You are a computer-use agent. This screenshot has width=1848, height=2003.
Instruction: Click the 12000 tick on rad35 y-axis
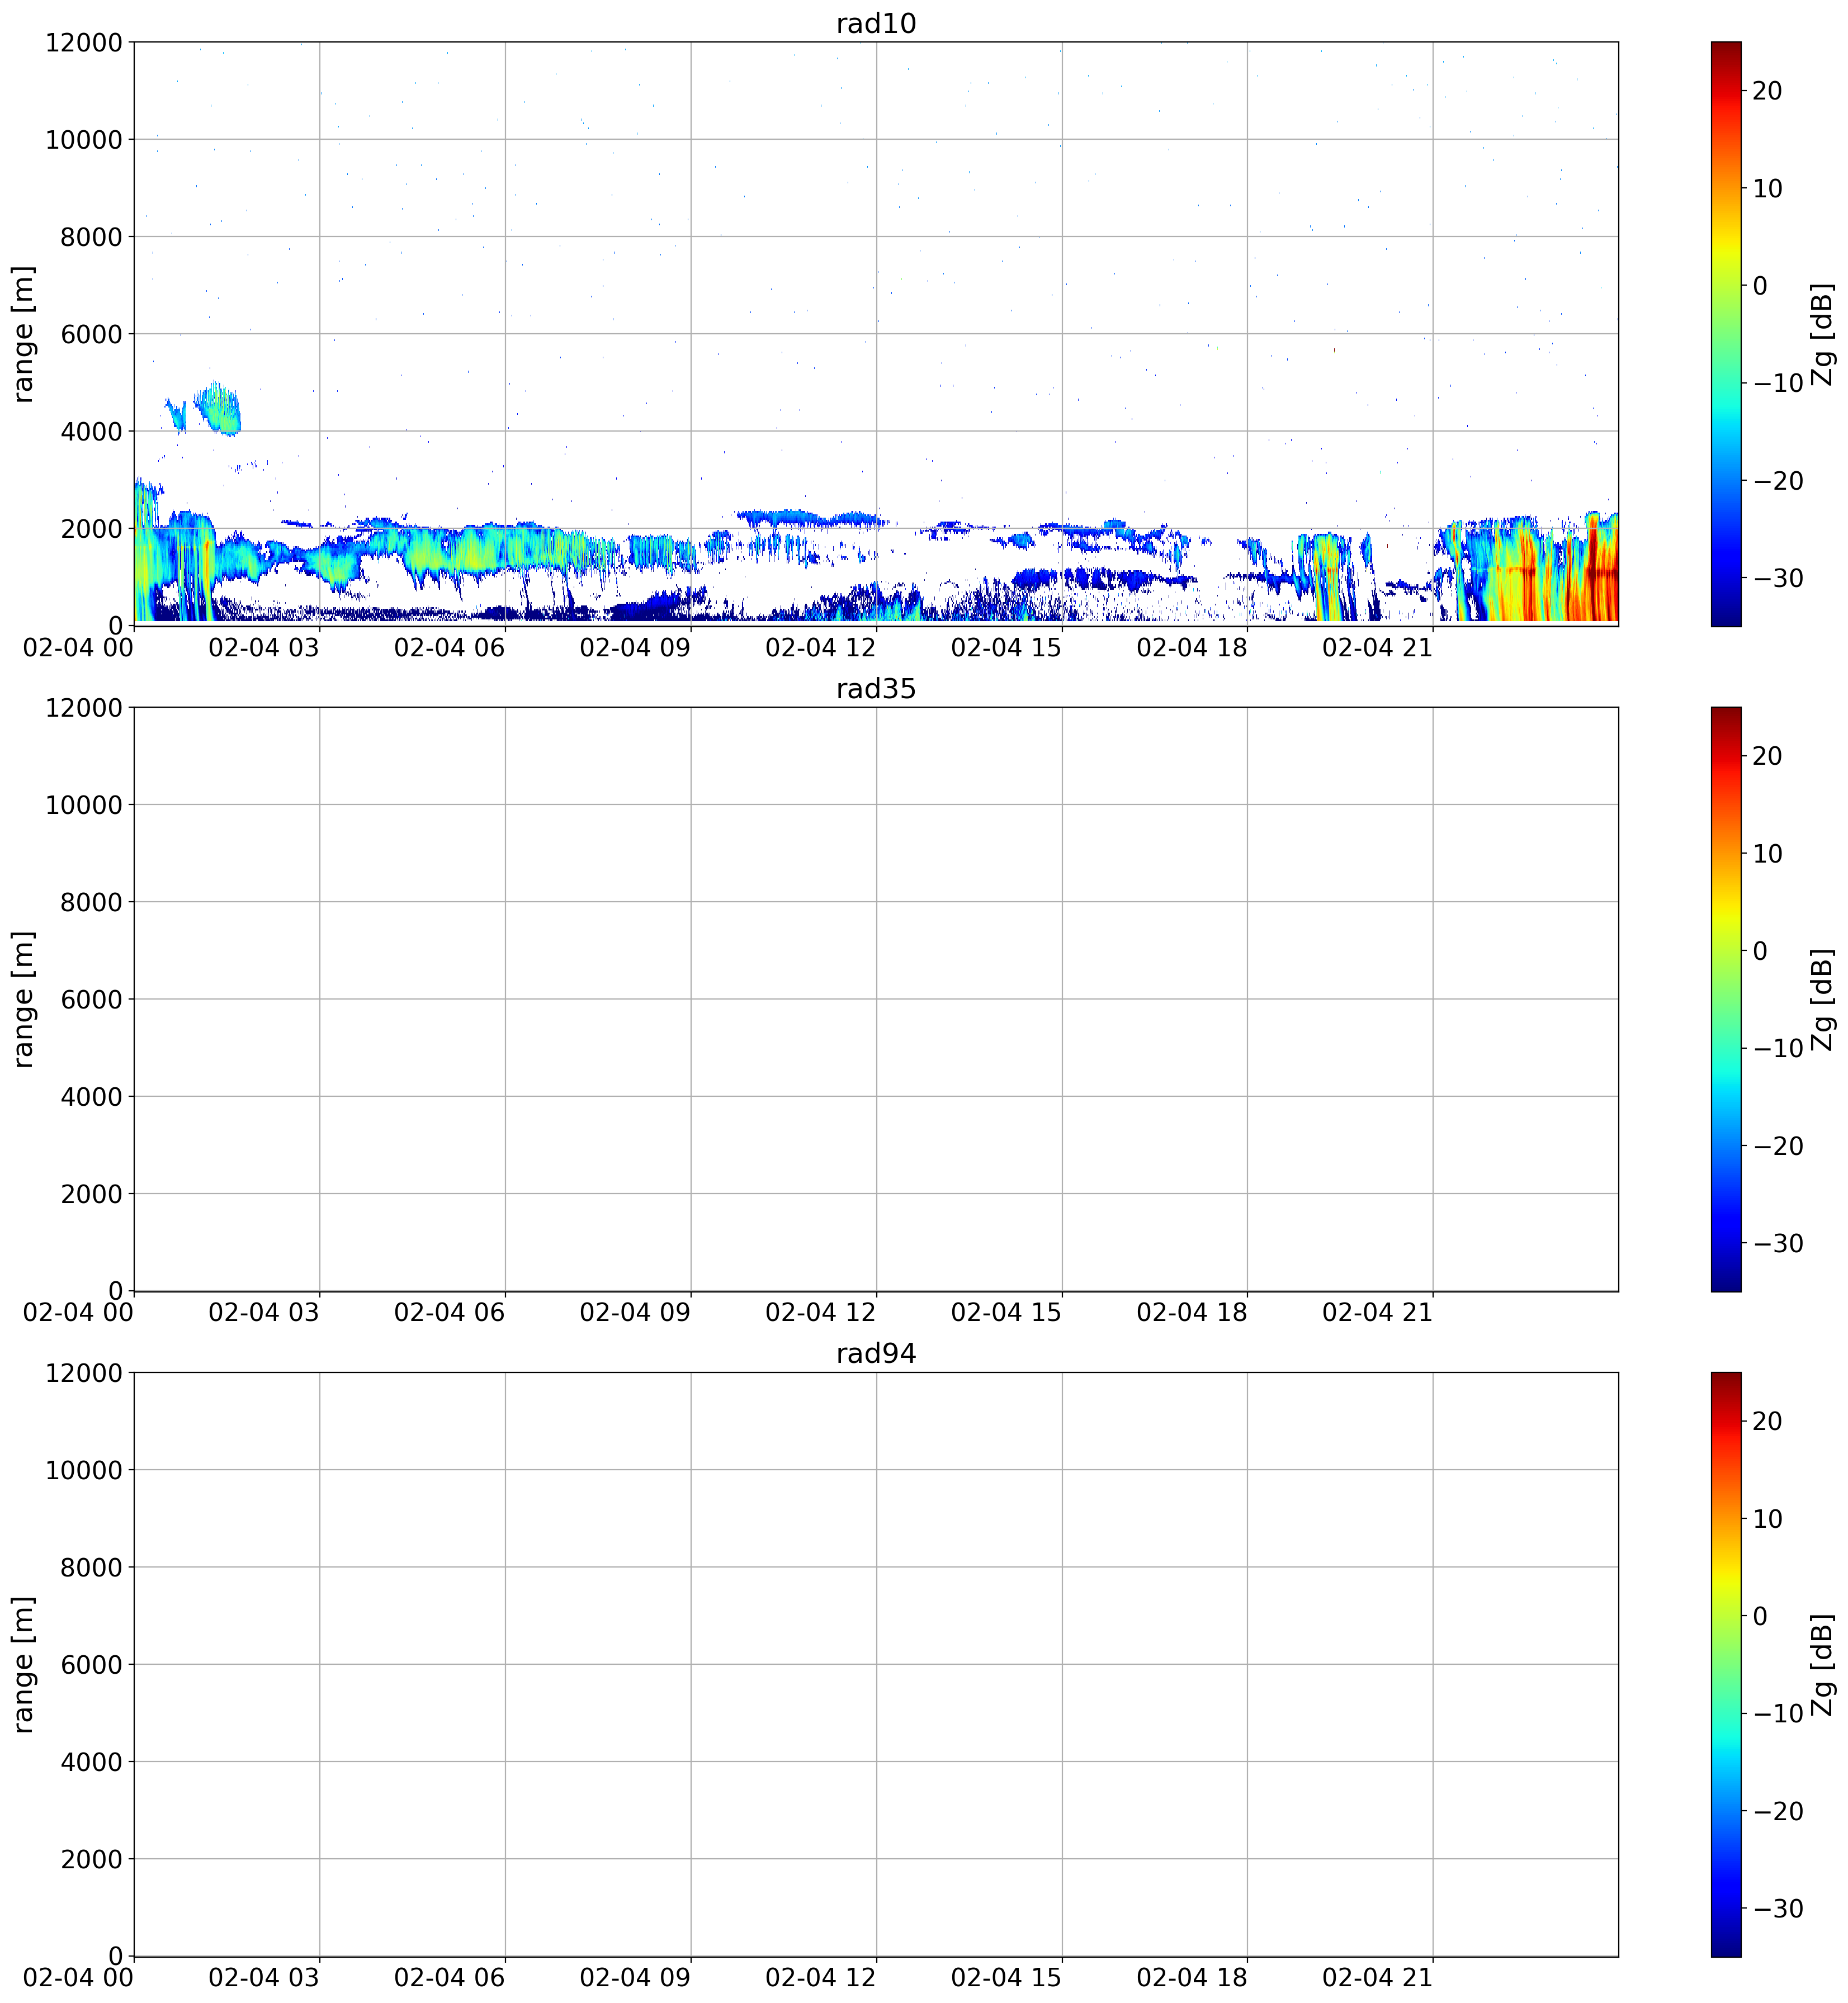[x=84, y=707]
